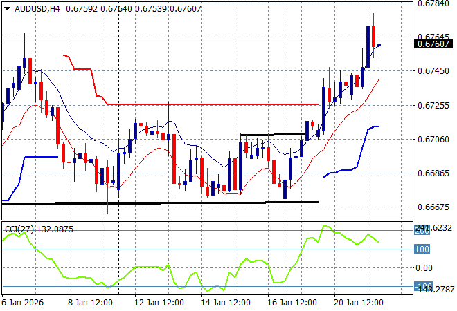The width and height of the screenshot is (457, 311).
Task: Click the 0.66675 price axis label
Action: tap(433, 207)
